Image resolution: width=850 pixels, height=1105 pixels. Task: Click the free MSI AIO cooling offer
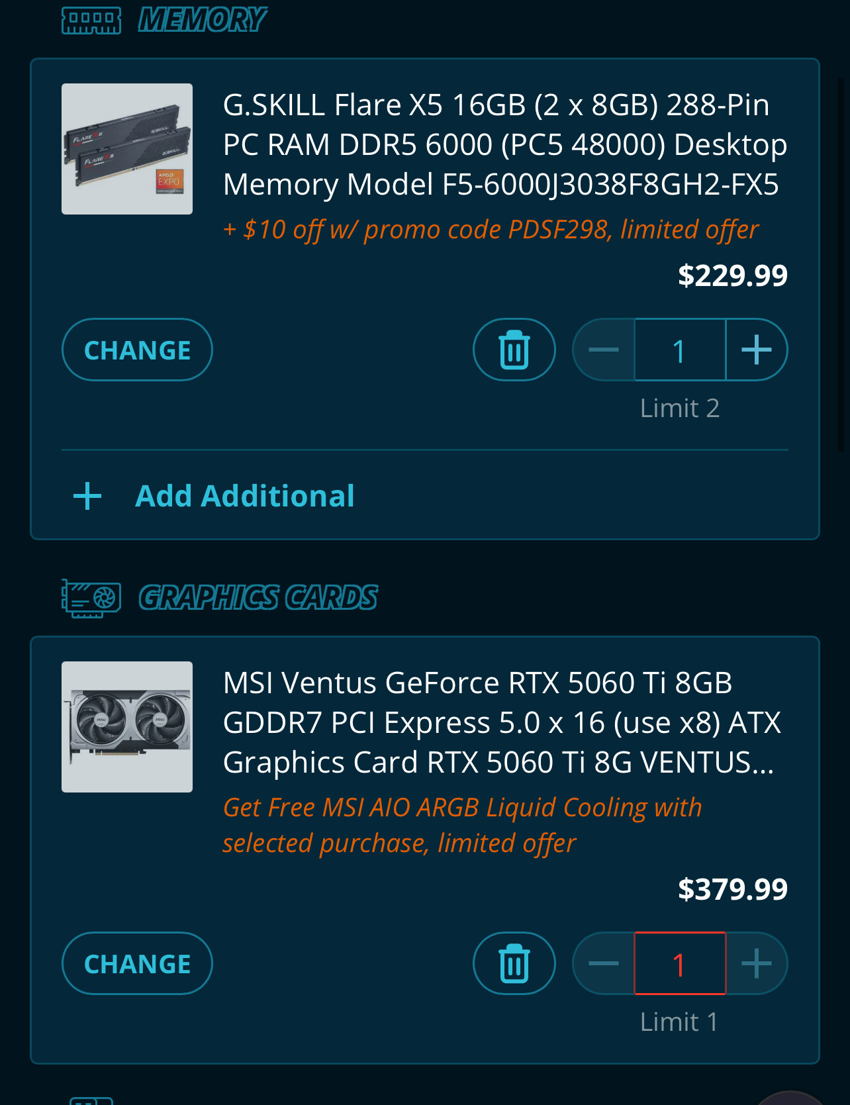click(x=461, y=825)
